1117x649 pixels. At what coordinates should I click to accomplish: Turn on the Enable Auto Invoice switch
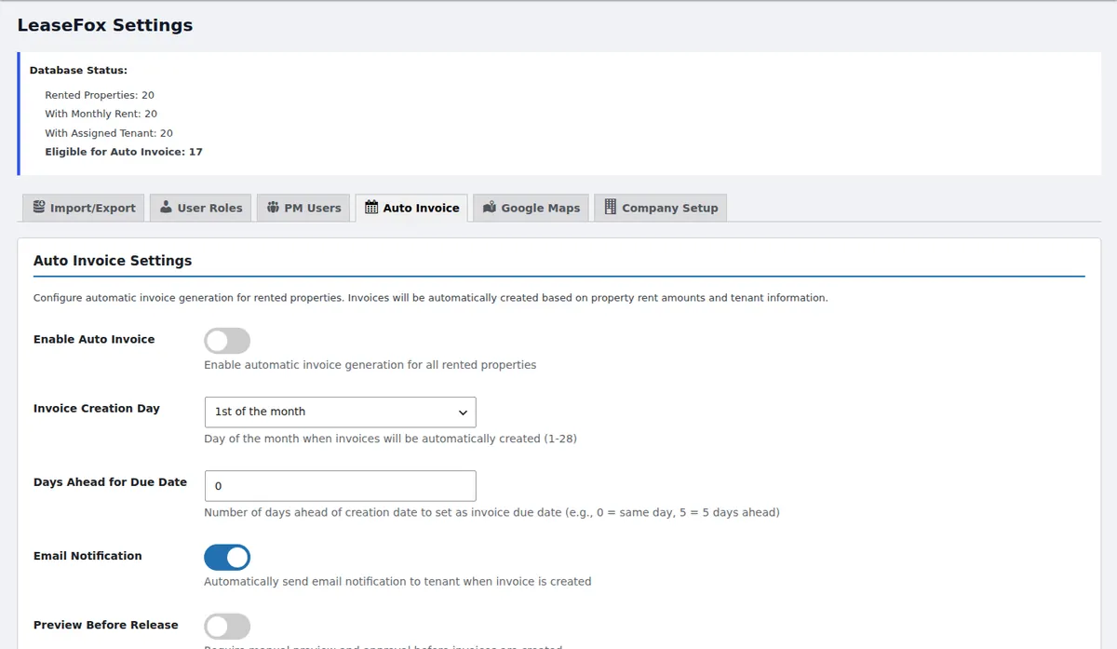(227, 341)
